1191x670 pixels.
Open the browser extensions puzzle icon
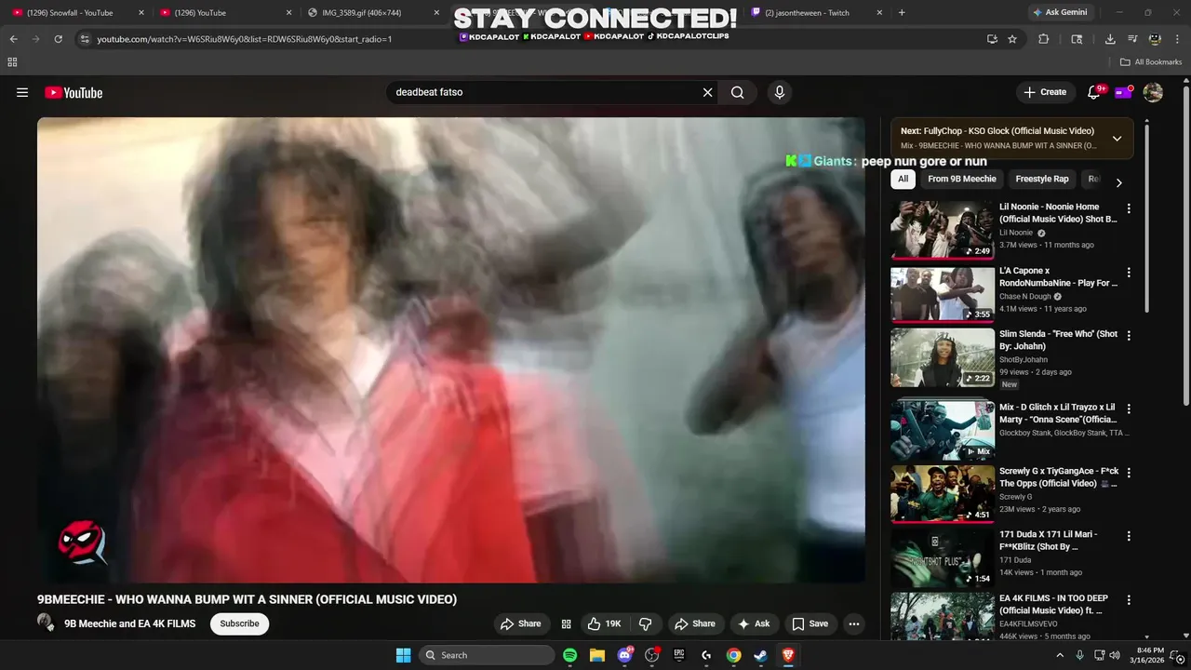1043,39
